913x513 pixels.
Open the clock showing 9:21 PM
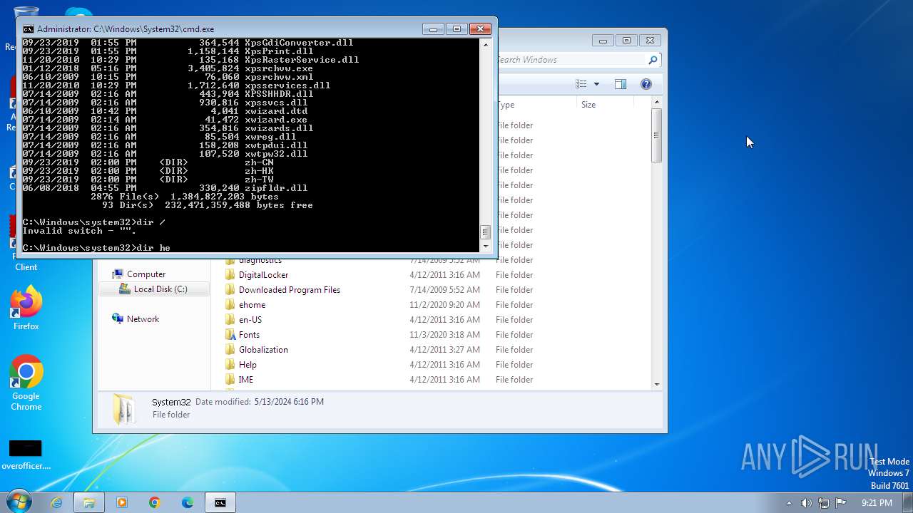tap(877, 503)
